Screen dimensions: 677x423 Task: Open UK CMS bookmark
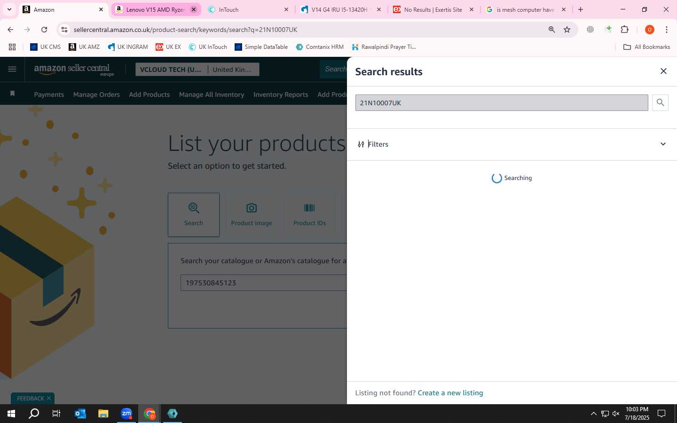coord(46,47)
